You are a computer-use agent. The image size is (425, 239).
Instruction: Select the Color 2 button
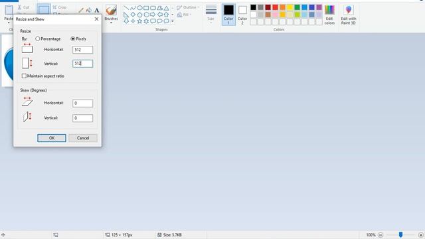click(242, 15)
